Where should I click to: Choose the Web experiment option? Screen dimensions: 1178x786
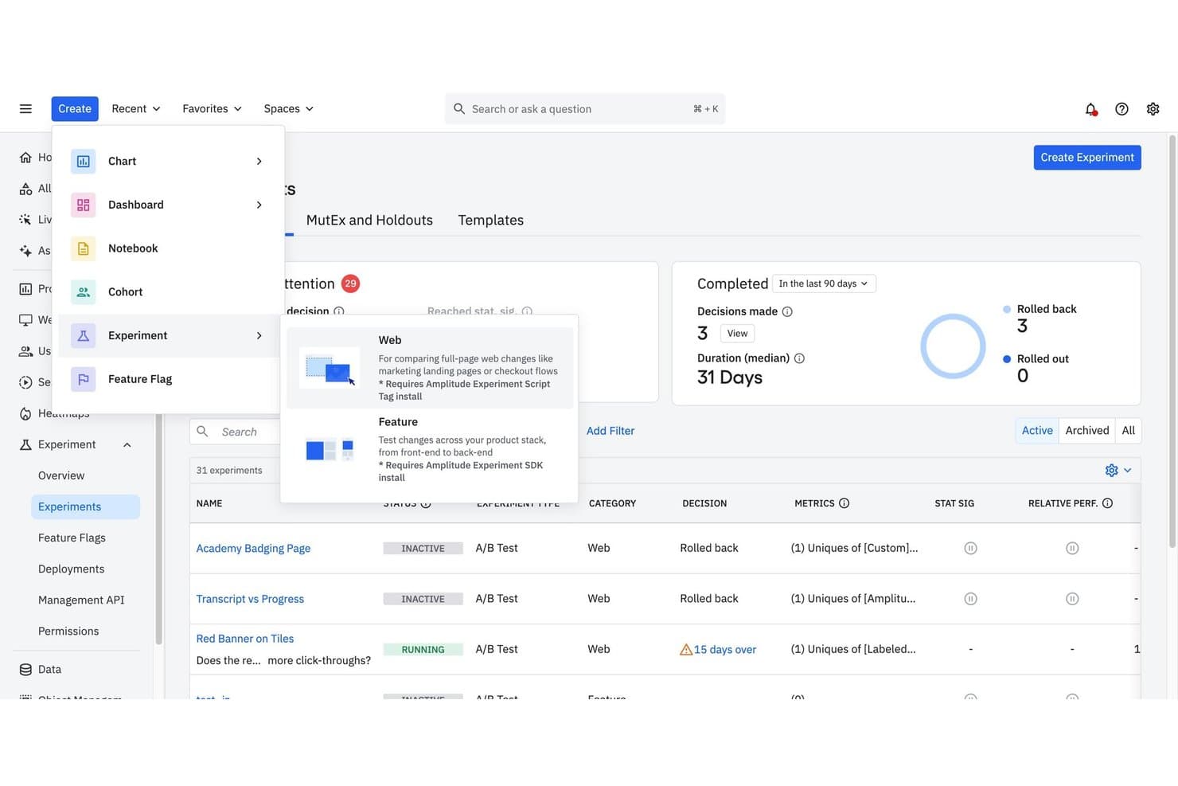(x=430, y=367)
